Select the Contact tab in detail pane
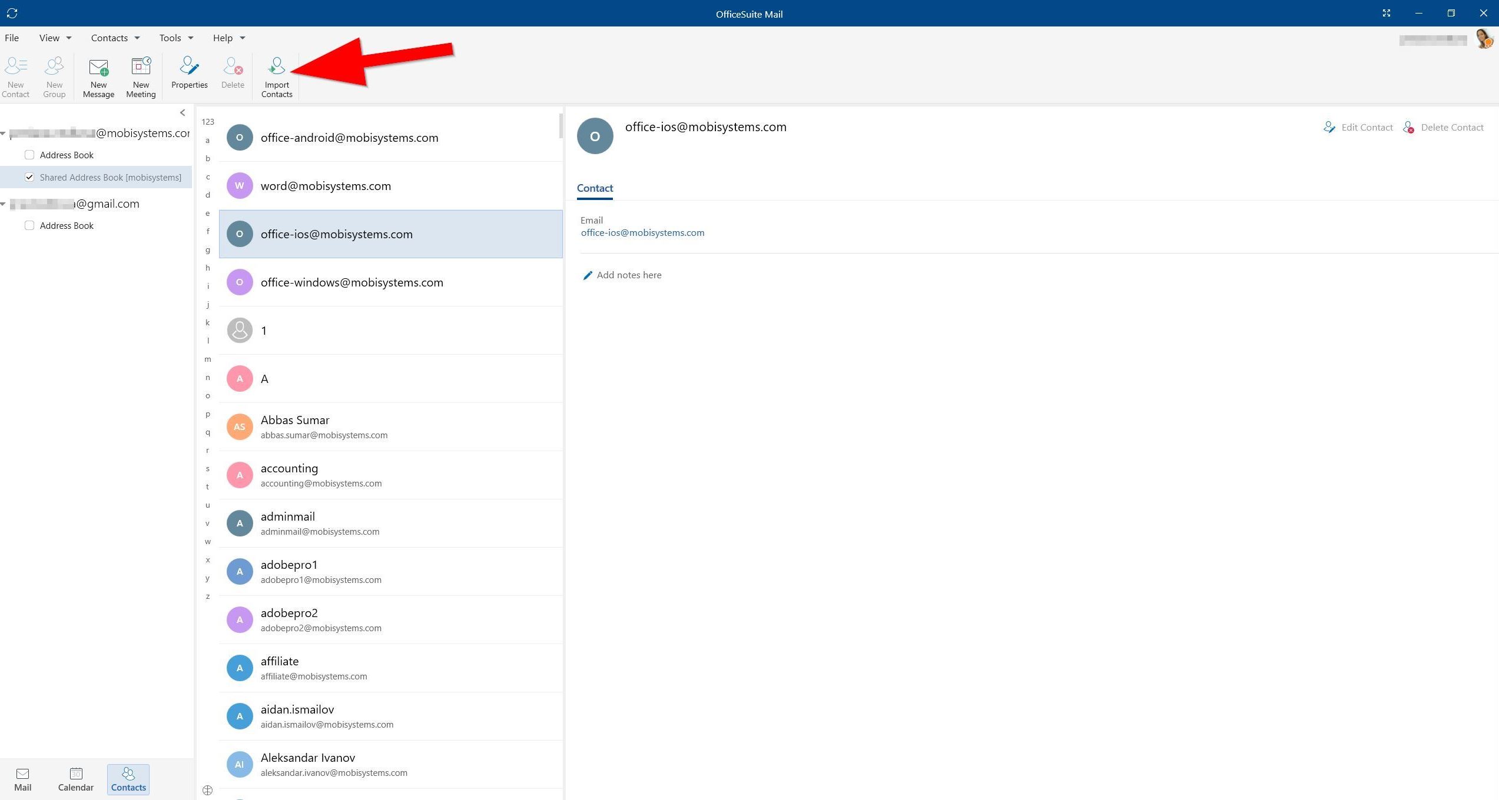Screen dimensions: 1499x800 (595, 188)
